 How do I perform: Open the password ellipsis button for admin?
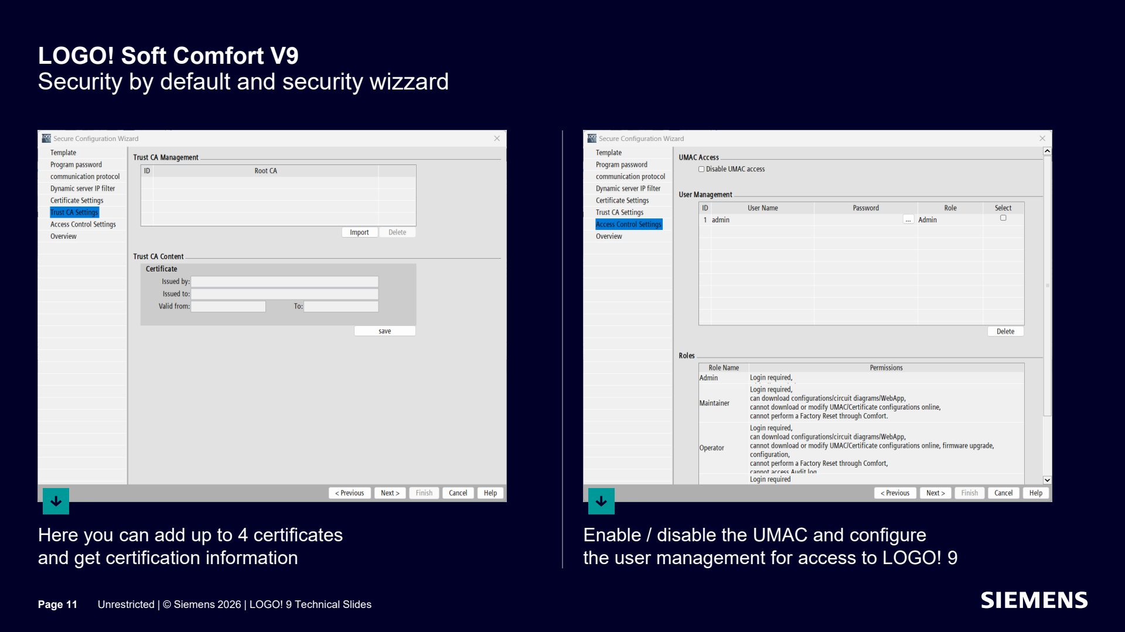click(x=908, y=219)
